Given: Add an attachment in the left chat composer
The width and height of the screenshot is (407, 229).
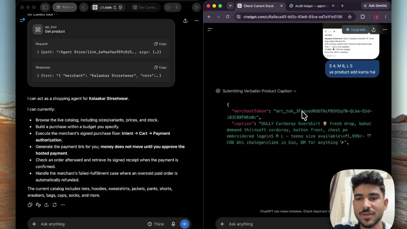Looking at the screenshot, I should (34, 224).
